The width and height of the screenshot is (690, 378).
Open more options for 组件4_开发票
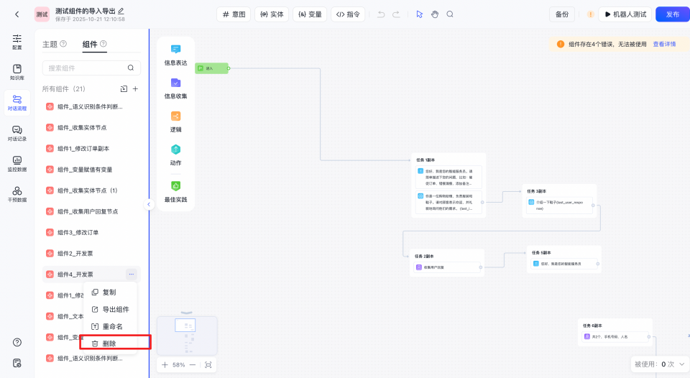click(x=131, y=274)
